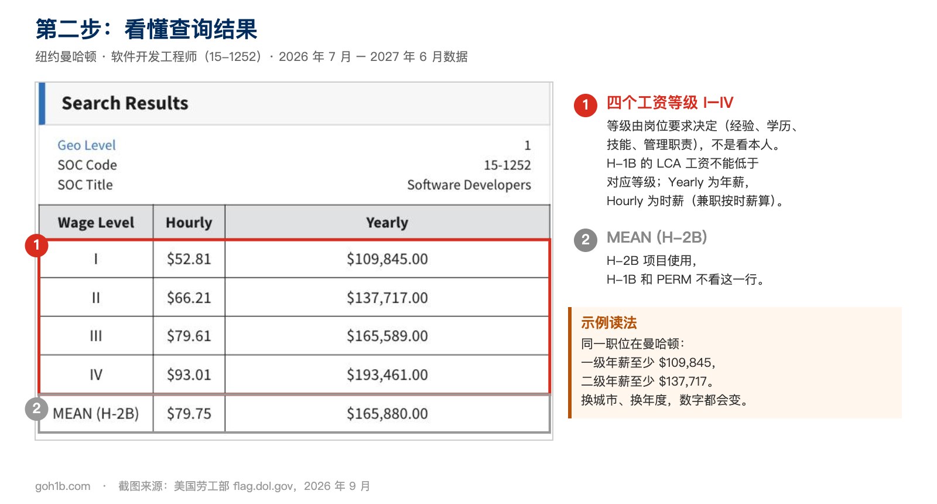
Task: Click hourly wage $93.01 cell
Action: [x=189, y=374]
